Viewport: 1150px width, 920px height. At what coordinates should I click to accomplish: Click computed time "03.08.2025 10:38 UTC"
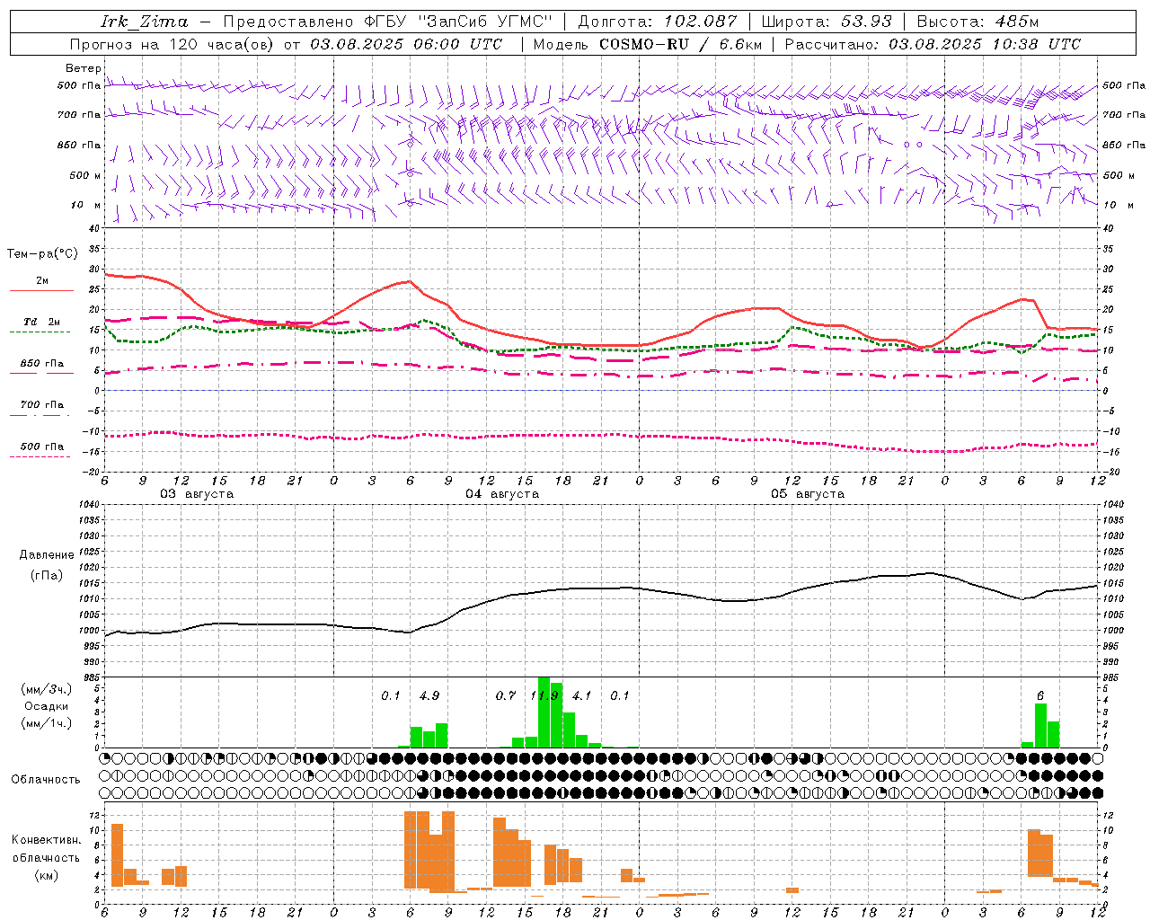(x=985, y=44)
